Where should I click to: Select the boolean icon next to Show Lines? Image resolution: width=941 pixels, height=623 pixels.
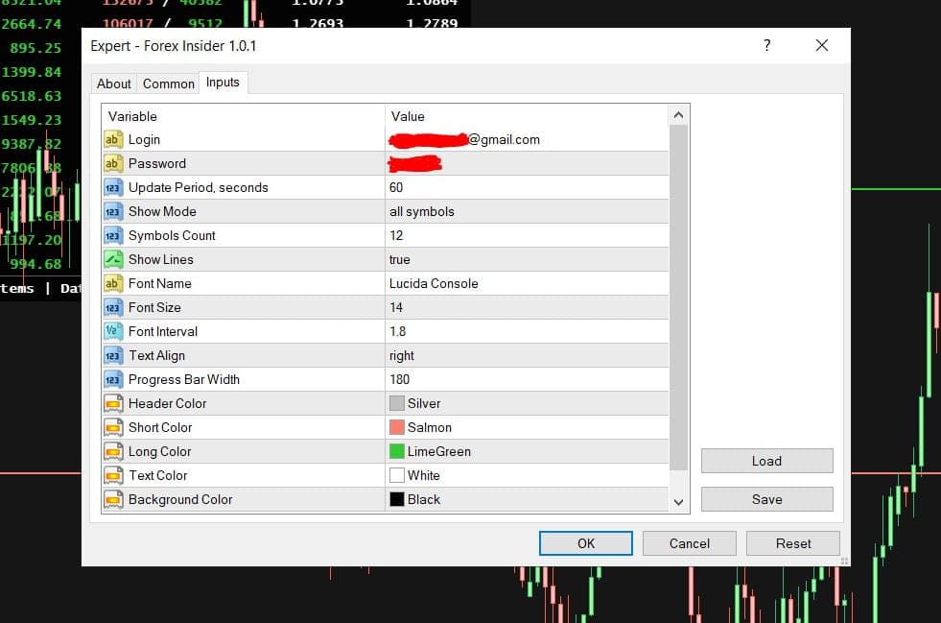point(115,259)
